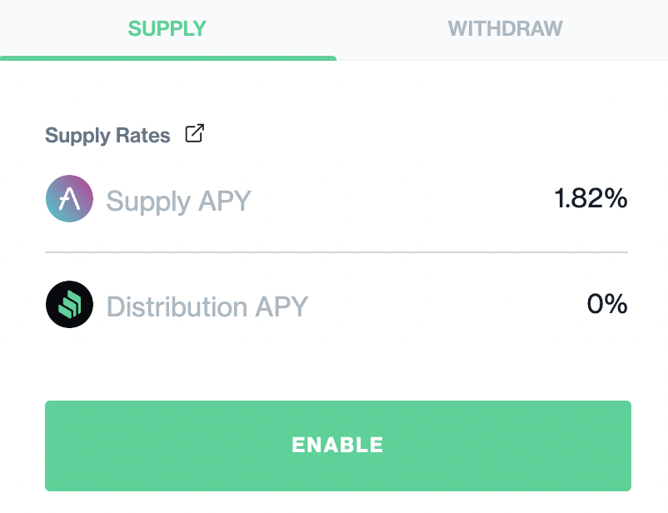The height and width of the screenshot is (513, 668).
Task: Click the arrow of the external link icon
Action: point(198,130)
